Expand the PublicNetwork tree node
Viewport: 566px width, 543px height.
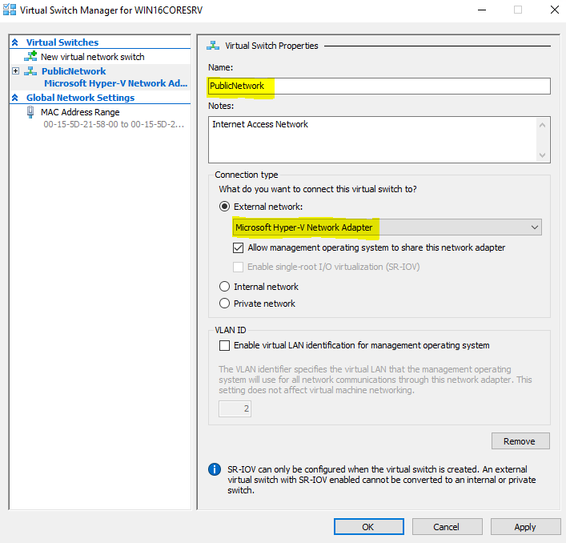[15, 70]
